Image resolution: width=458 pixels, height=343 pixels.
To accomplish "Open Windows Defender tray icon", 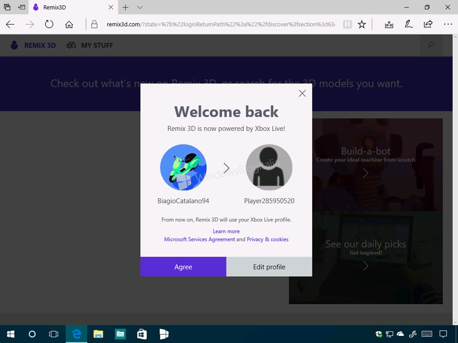I will tap(378, 334).
